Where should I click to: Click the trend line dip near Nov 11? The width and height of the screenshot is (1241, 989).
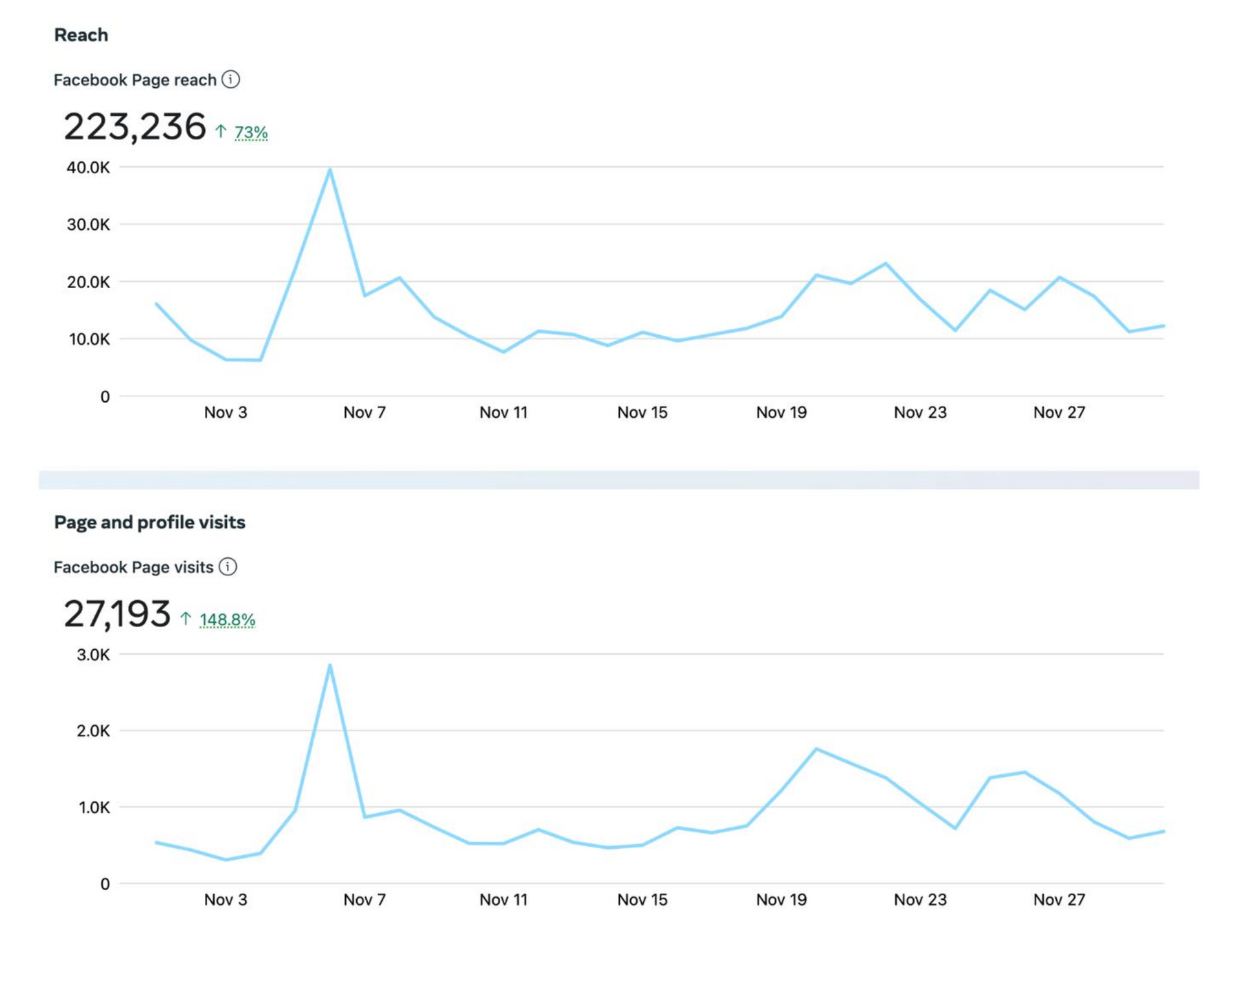(504, 352)
